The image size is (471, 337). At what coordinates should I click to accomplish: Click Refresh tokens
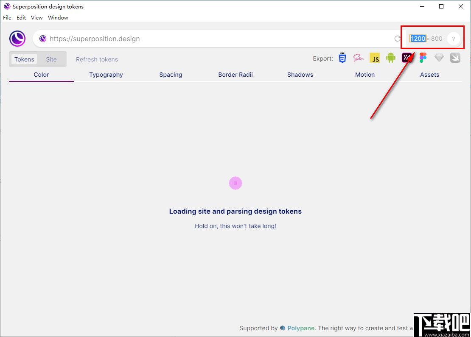[97, 59]
